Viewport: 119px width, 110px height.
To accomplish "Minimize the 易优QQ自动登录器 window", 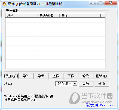I will tap(93, 3).
